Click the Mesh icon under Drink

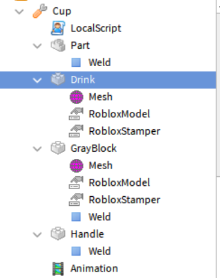point(76,97)
